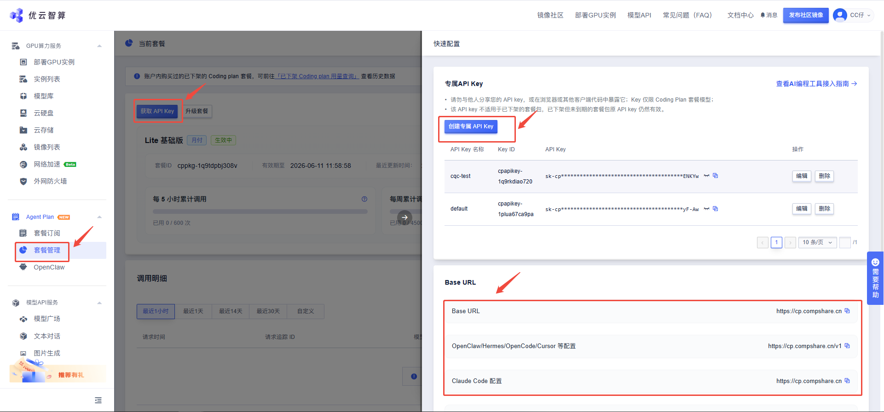The height and width of the screenshot is (412, 884).
Task: Open 模型API in the top navigation
Action: (639, 15)
